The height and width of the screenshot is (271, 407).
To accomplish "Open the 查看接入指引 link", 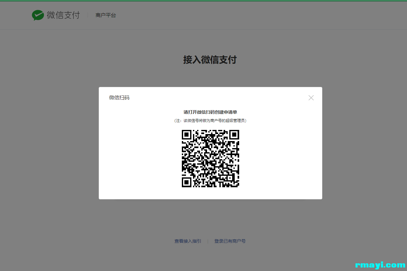I will (188, 241).
